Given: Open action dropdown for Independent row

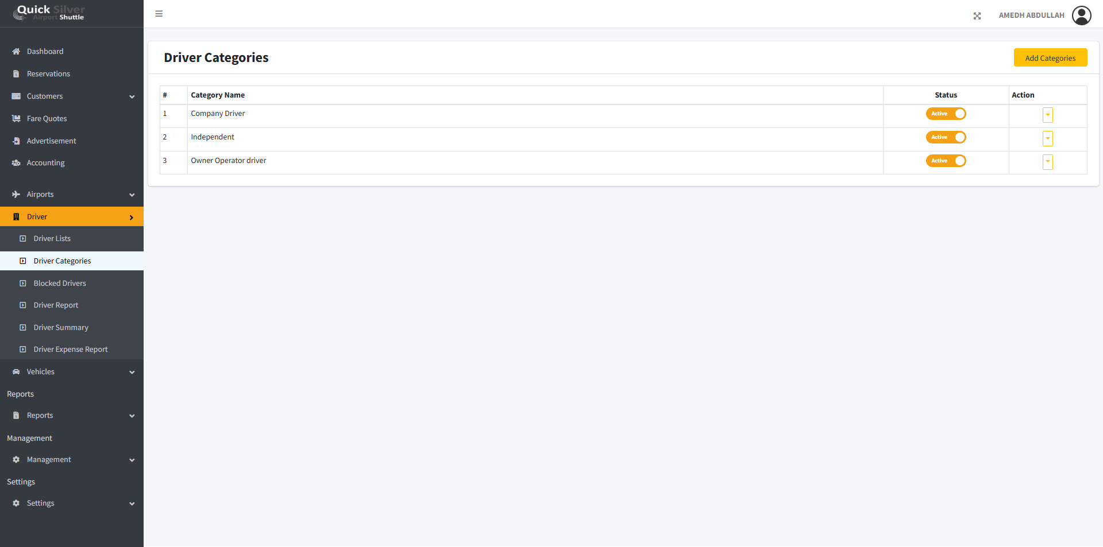Looking at the screenshot, I should tap(1048, 138).
